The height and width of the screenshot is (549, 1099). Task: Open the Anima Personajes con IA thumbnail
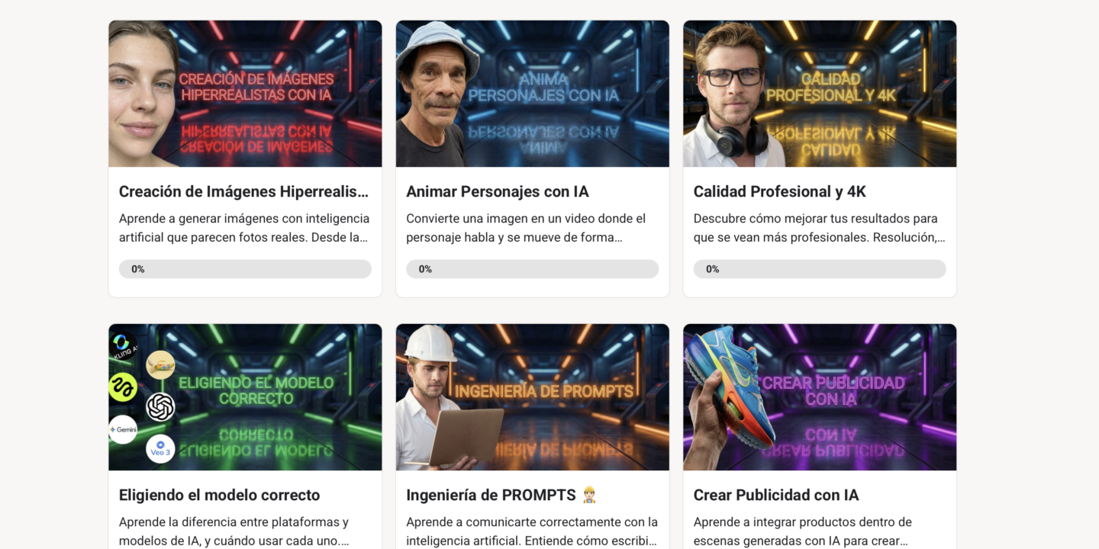533,94
